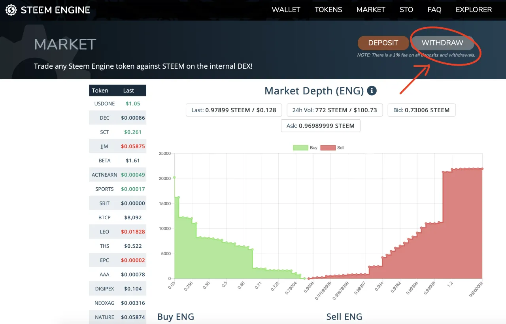Viewport: 506px width, 324px height.
Task: Click the Token column header
Action: click(100, 90)
